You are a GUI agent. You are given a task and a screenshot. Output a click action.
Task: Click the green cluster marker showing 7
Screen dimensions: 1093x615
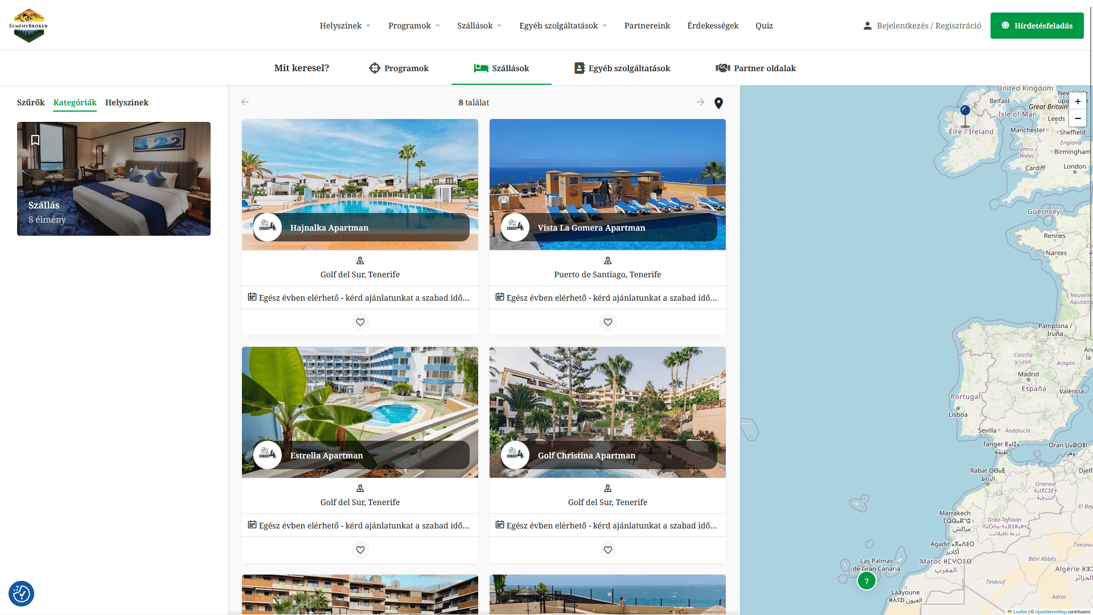(x=866, y=581)
